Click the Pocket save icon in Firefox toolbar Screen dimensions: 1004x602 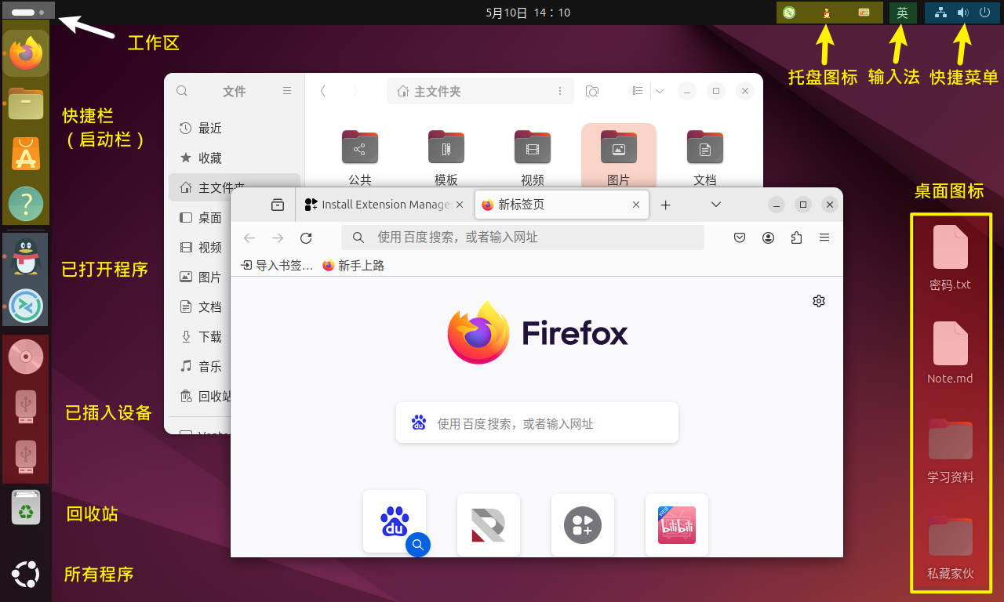pos(740,238)
